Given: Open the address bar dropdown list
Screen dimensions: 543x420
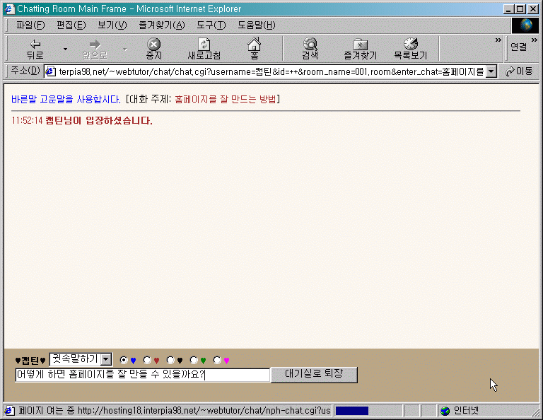Looking at the screenshot, I should click(x=491, y=71).
